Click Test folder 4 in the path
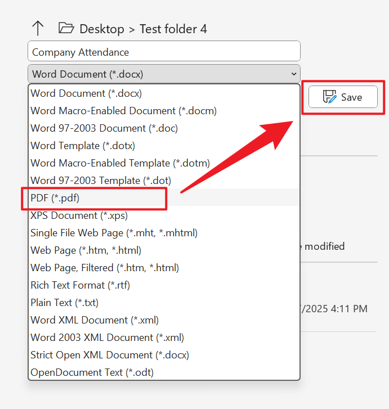This screenshot has width=389, height=409. pos(173,29)
